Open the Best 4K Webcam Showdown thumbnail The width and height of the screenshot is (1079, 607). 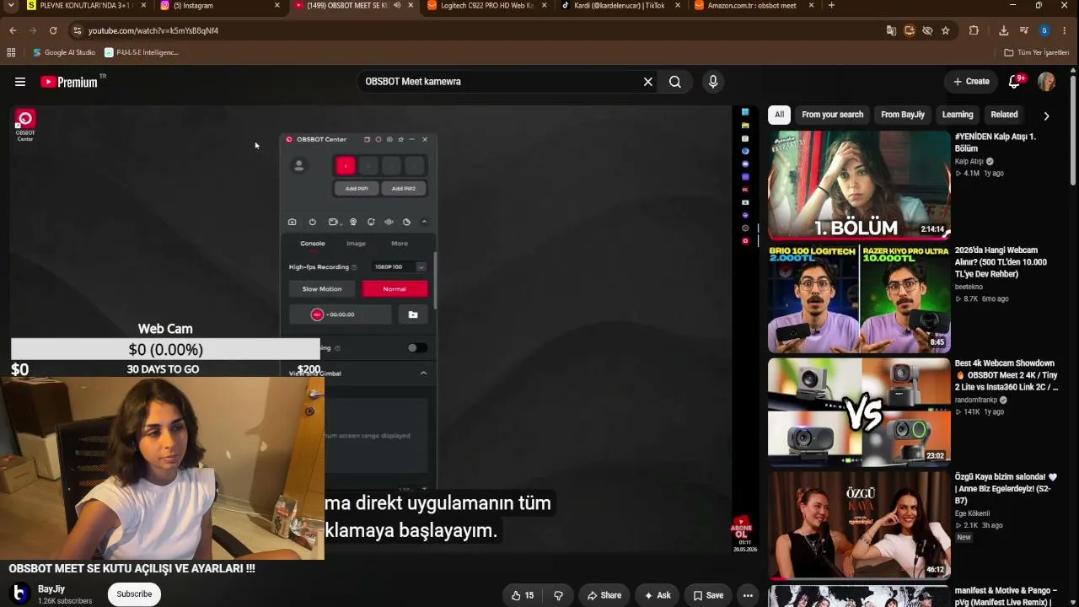[x=859, y=411]
